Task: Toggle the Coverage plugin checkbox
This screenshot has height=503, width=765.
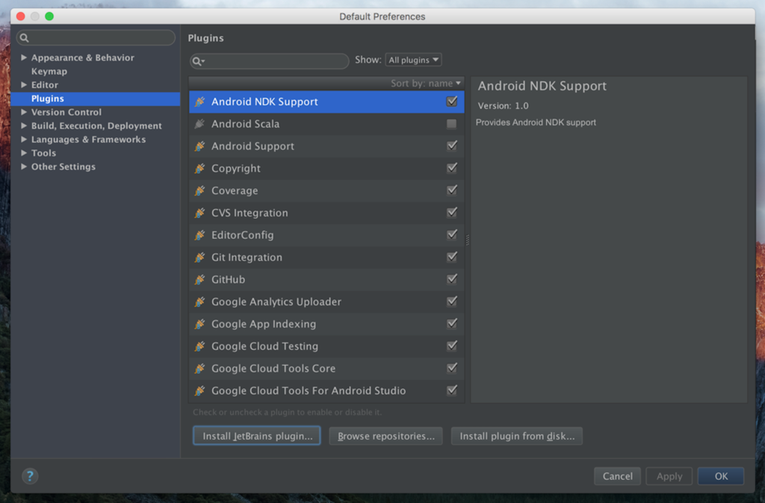Action: coord(452,190)
